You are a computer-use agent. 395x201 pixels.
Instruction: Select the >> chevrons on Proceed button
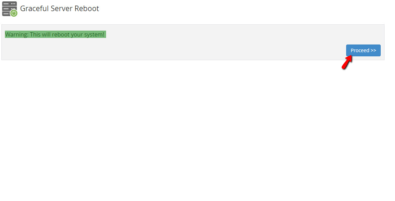(373, 50)
